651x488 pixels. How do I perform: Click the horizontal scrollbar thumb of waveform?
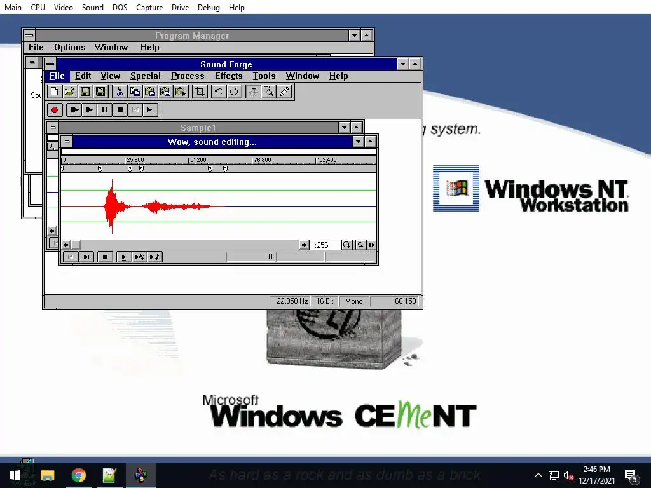click(76, 245)
